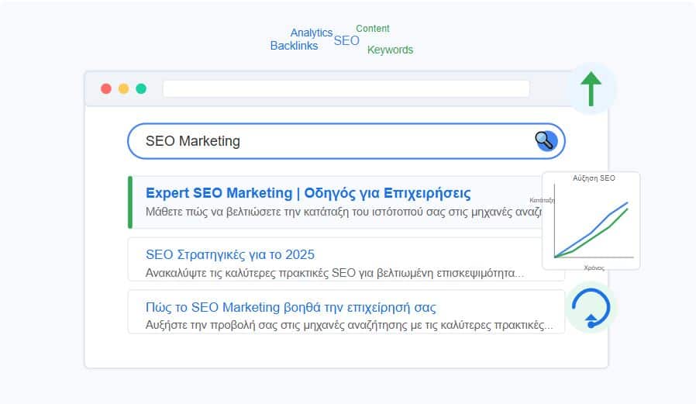Click the browser address bar
This screenshot has width=696, height=404.
(x=346, y=88)
